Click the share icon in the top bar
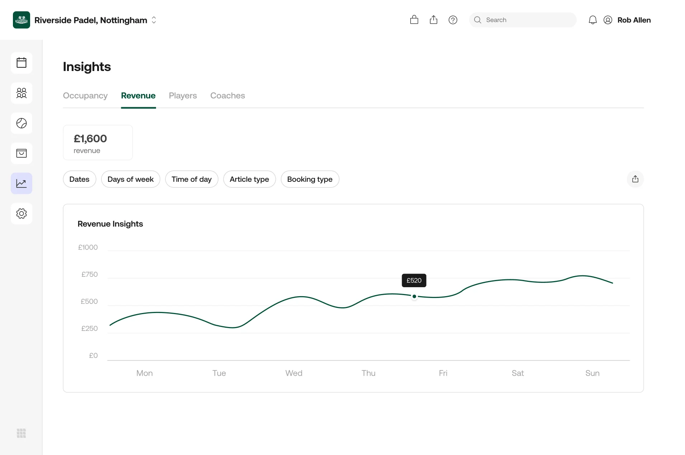 [433, 20]
